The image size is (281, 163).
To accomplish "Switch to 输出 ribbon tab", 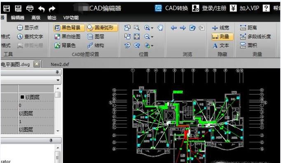I will (x=52, y=18).
